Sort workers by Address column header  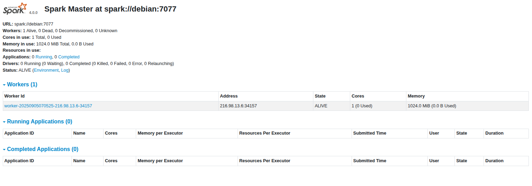[229, 96]
